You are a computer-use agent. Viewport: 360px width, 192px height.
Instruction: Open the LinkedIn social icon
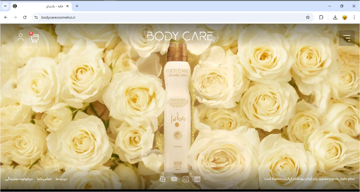pyautogui.click(x=198, y=179)
